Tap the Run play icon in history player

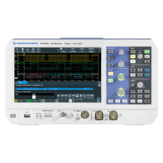point(58,96)
